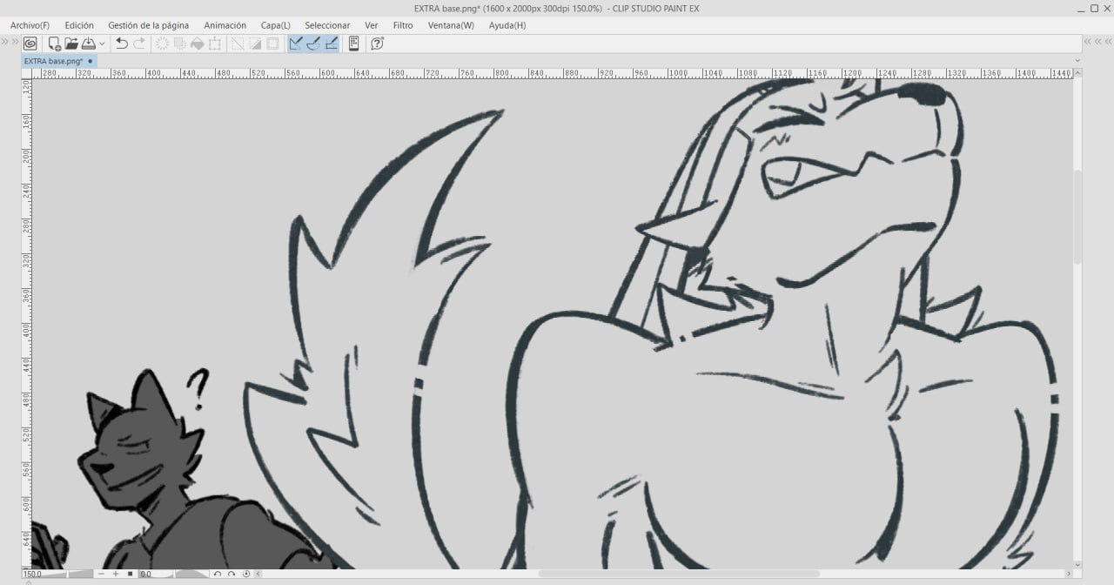Open Clip Studio launcher icon
The image size is (1114, 585).
click(x=30, y=44)
